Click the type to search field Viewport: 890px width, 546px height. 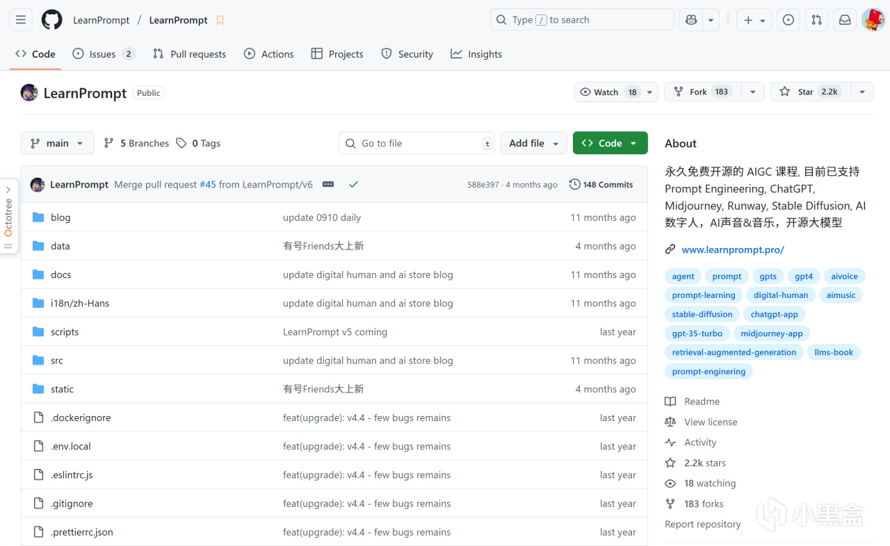582,20
